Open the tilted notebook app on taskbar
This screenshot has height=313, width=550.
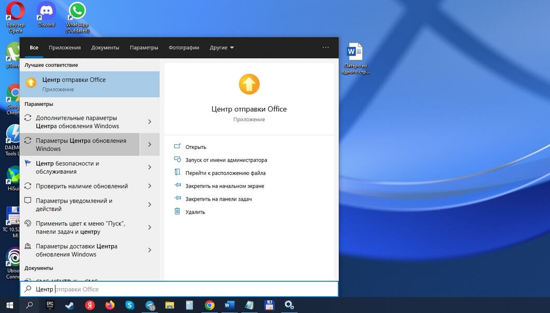(250, 305)
